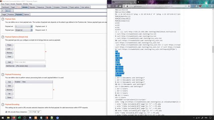Open the blue round taskbar icon
The image size is (214, 120).
(x=58, y=118)
